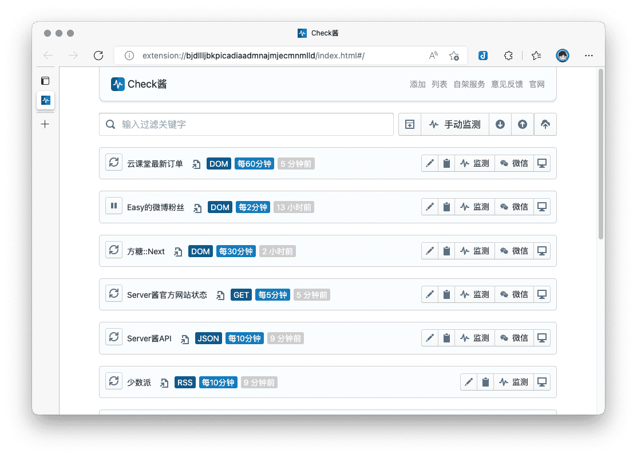Screen dimensions: 637x457
Task: Open the favorites list icon
Action: coord(536,56)
